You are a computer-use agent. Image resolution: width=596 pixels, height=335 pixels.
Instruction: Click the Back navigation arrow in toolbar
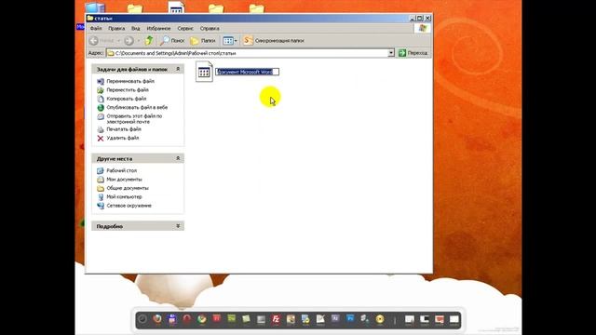[x=94, y=41]
